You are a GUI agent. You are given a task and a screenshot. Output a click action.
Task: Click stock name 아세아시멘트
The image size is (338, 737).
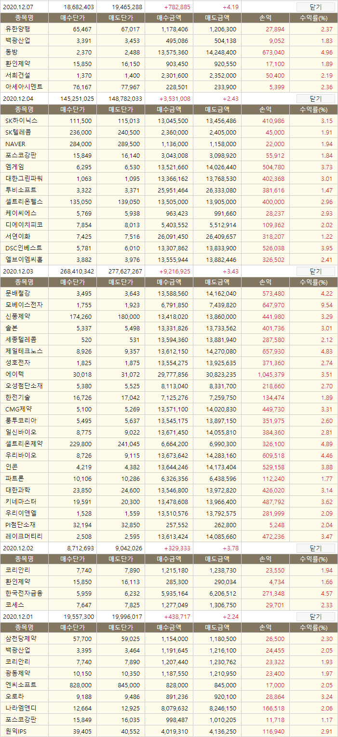point(24,87)
